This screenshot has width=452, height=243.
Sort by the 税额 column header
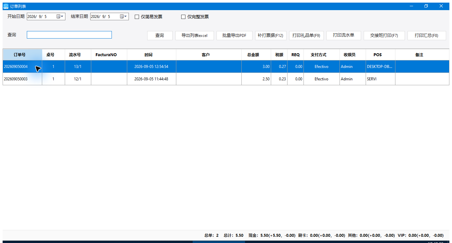click(x=279, y=55)
